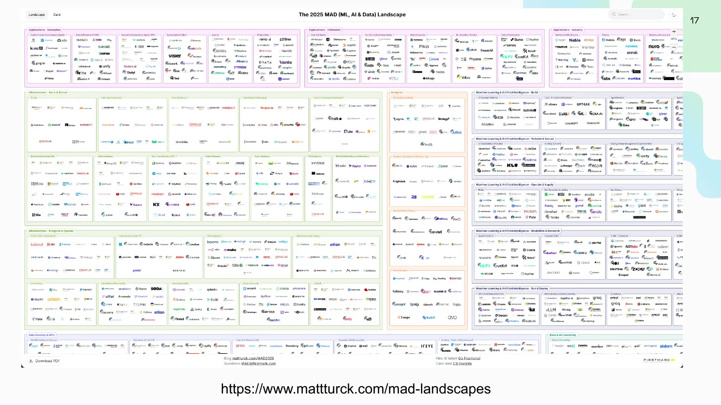Select the Kili logo
The height and width of the screenshot is (405, 721).
click(x=561, y=194)
